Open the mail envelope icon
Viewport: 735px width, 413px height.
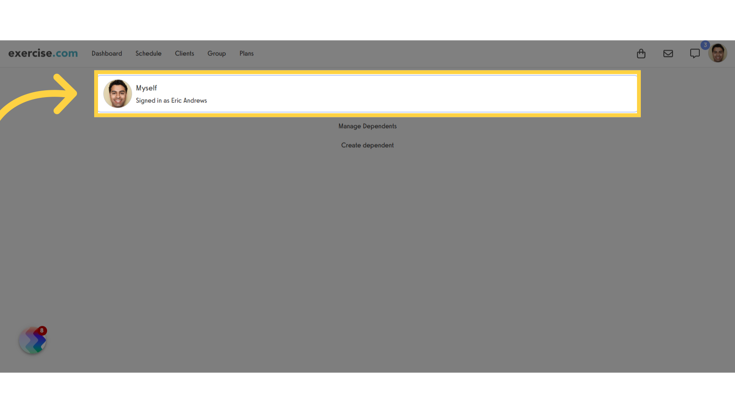pyautogui.click(x=668, y=54)
